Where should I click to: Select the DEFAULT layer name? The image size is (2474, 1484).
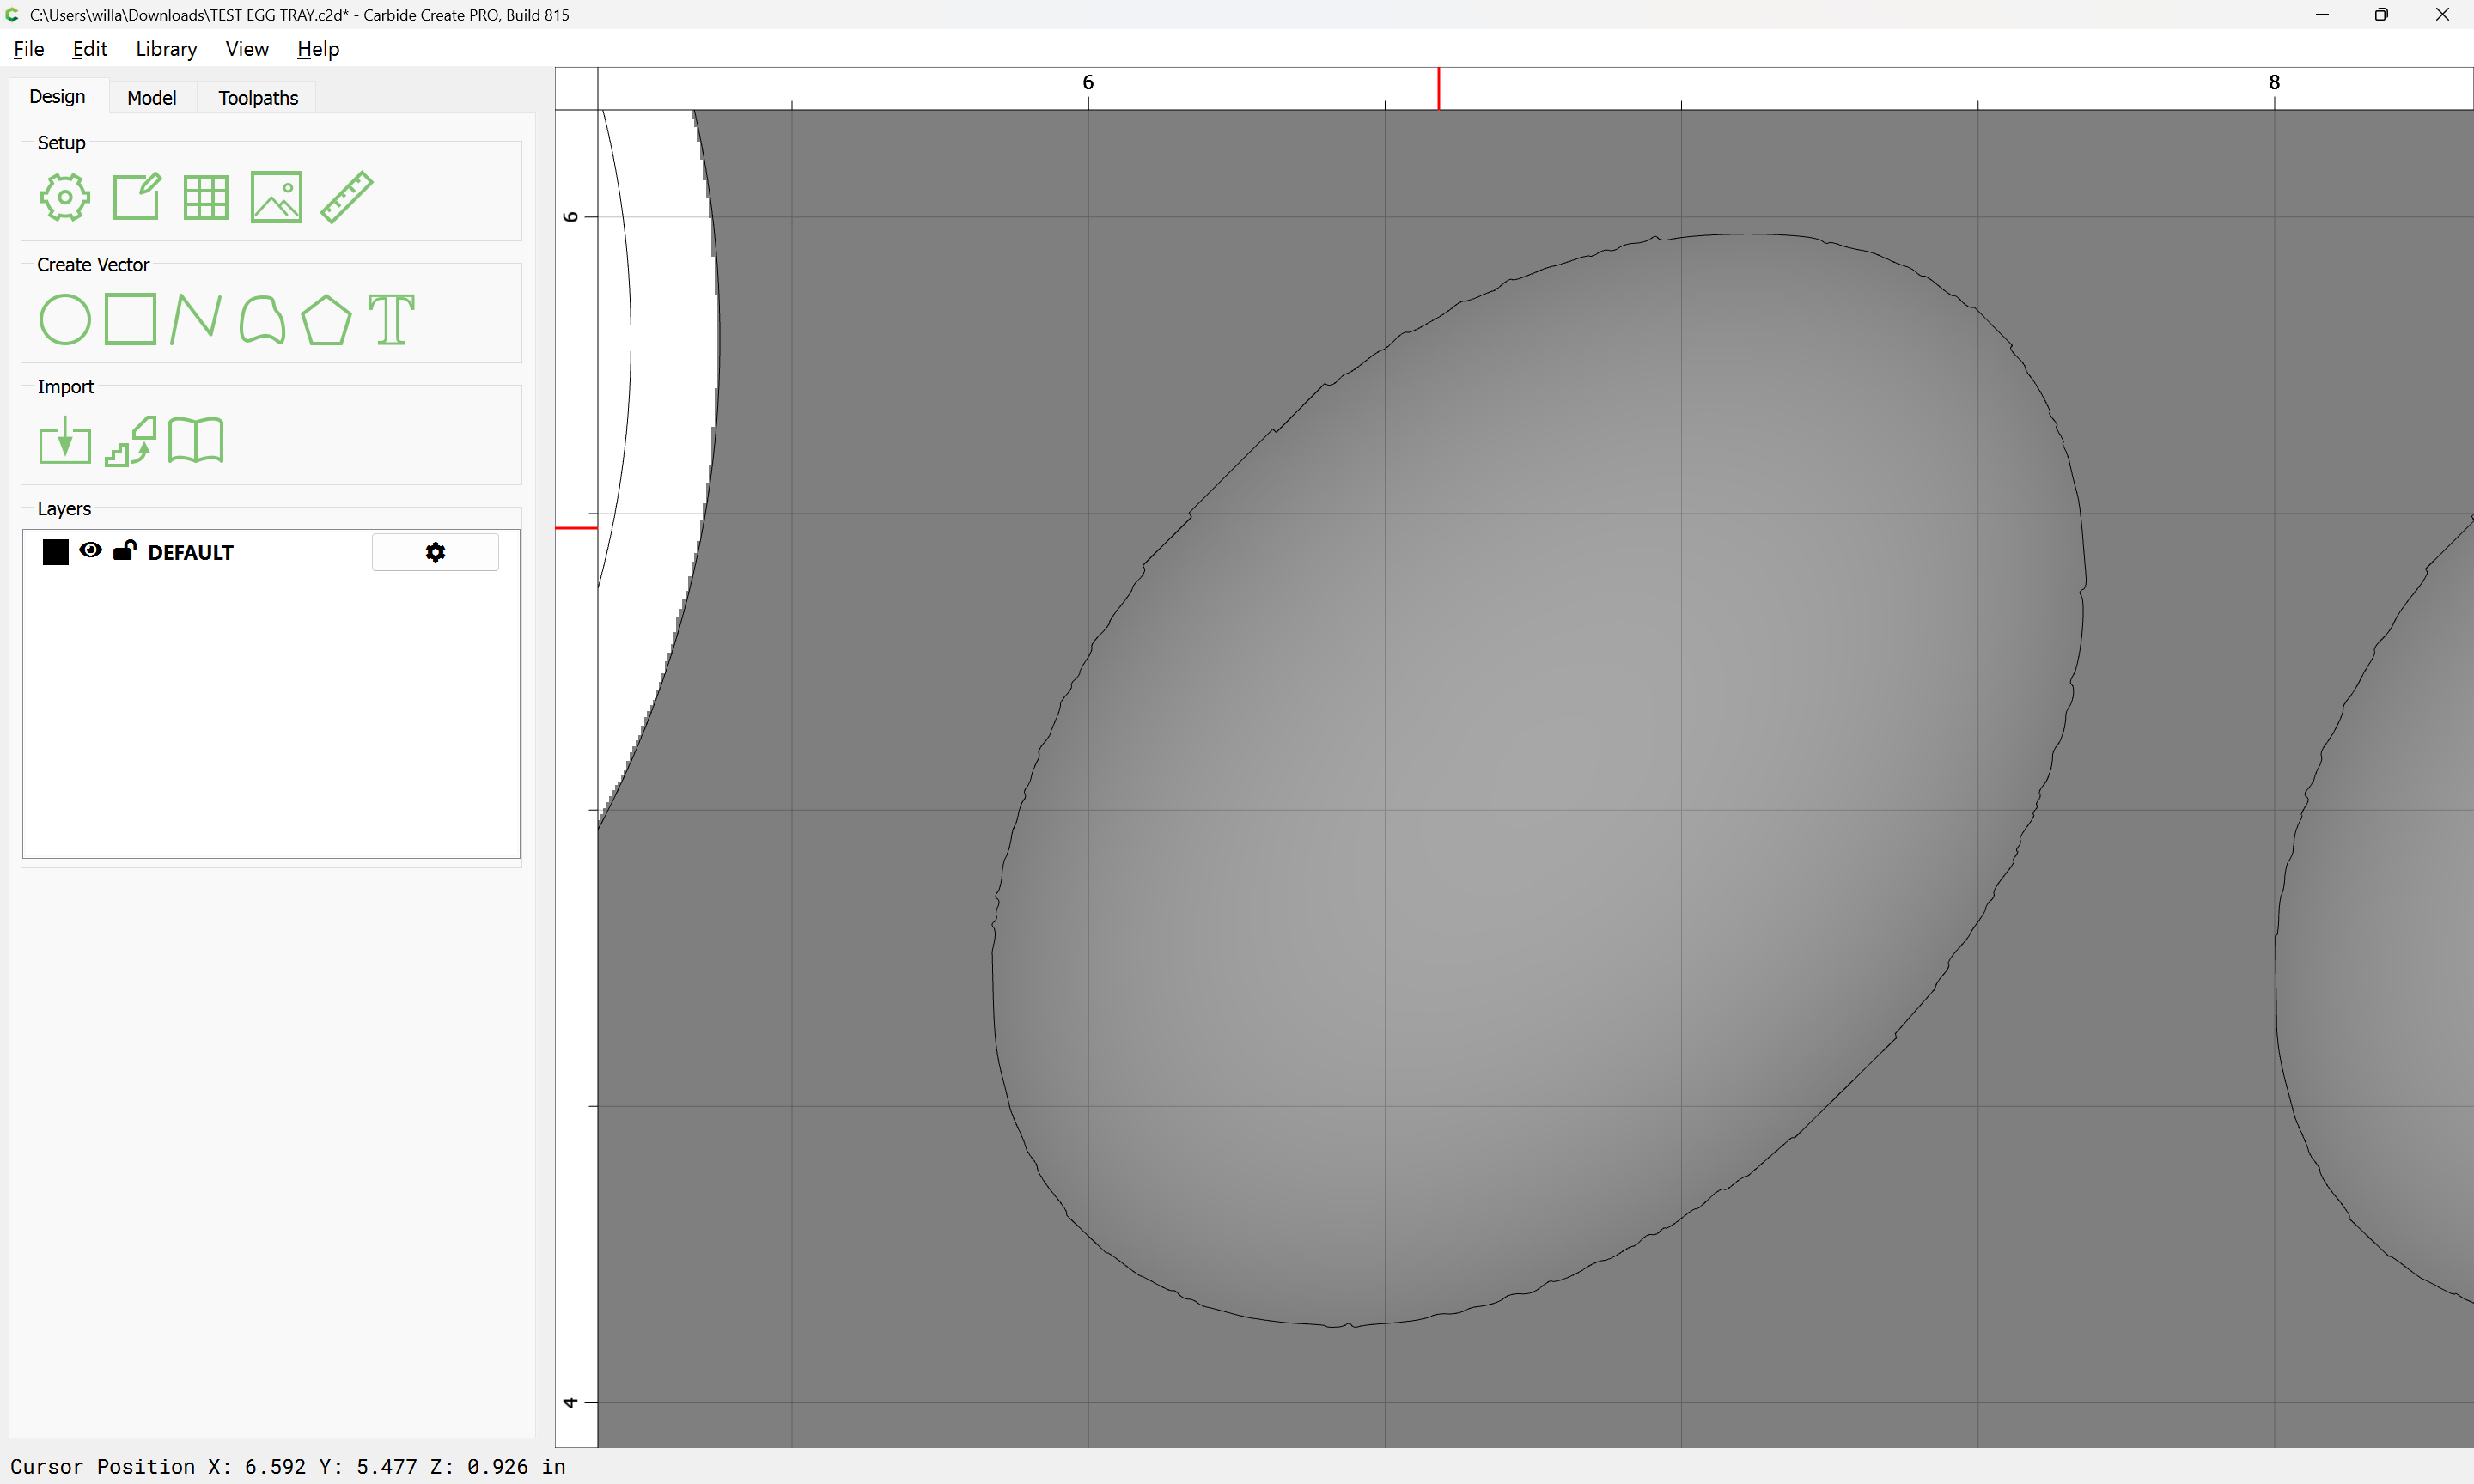[190, 553]
